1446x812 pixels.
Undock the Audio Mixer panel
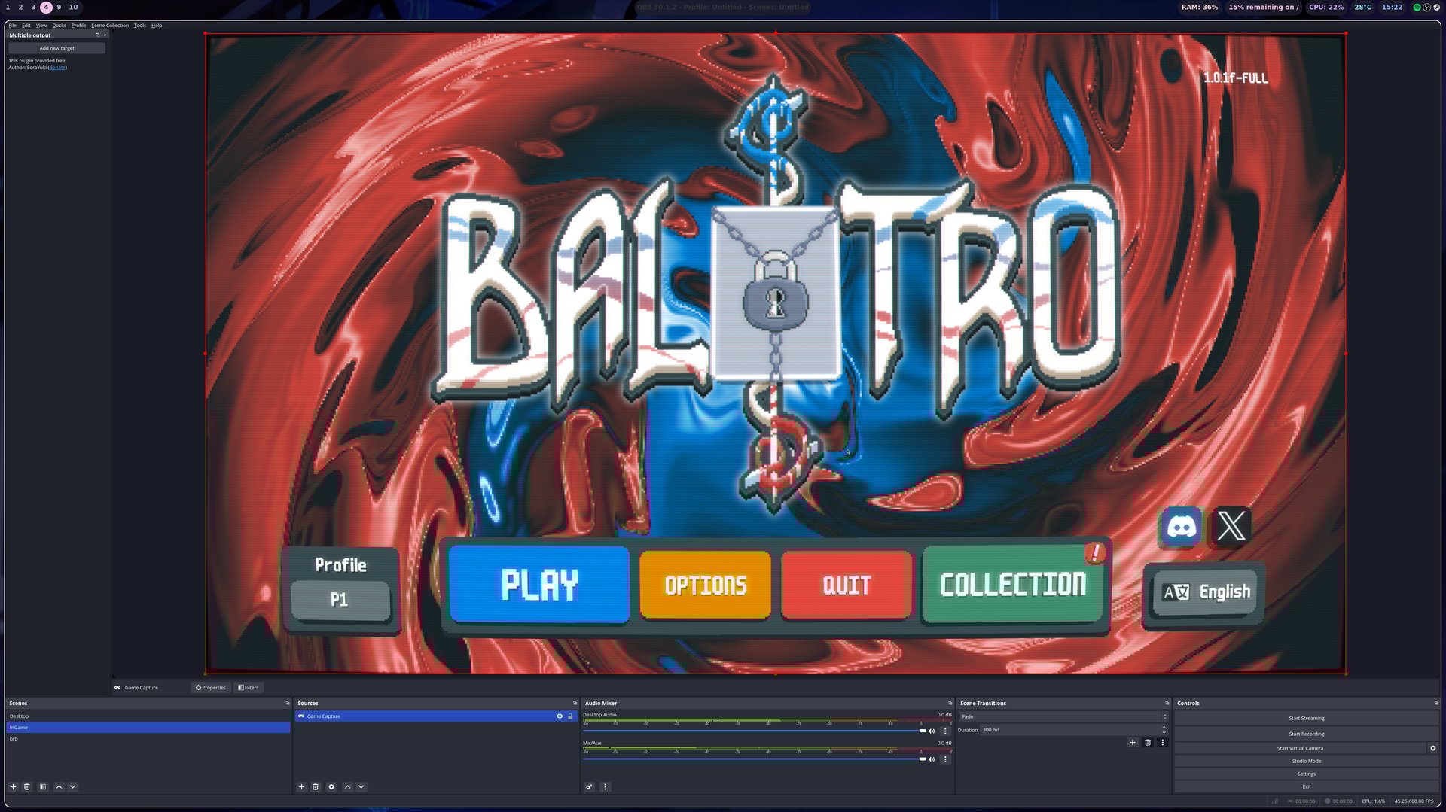[x=950, y=703]
